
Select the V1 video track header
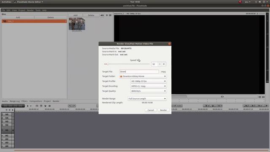(7, 130)
